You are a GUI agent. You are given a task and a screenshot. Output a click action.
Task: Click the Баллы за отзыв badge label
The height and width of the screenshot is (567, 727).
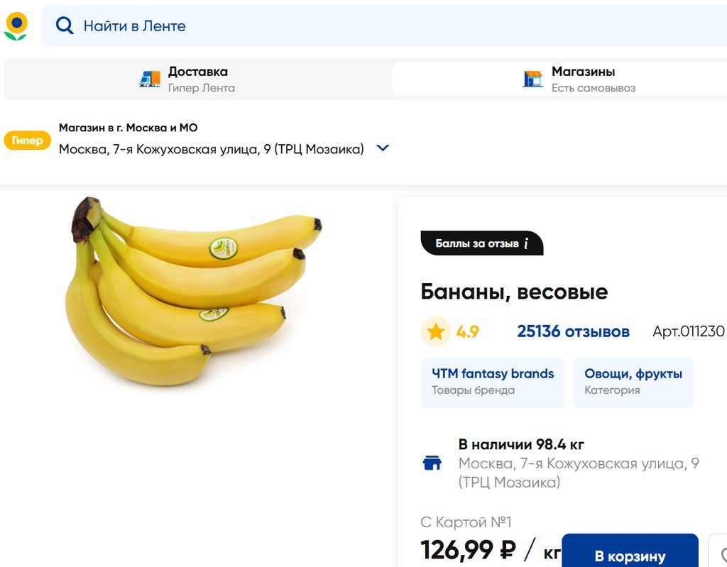pyautogui.click(x=476, y=243)
